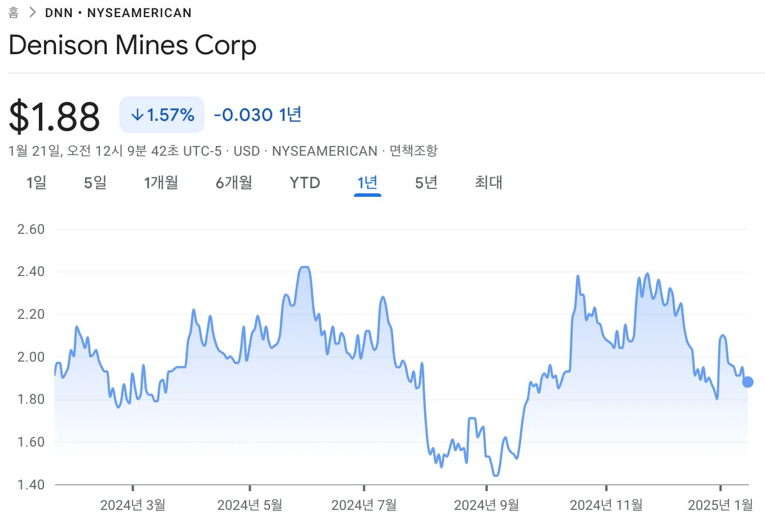Click the 2024년 7월 axis label
Screen dimensions: 765x527
click(x=364, y=505)
